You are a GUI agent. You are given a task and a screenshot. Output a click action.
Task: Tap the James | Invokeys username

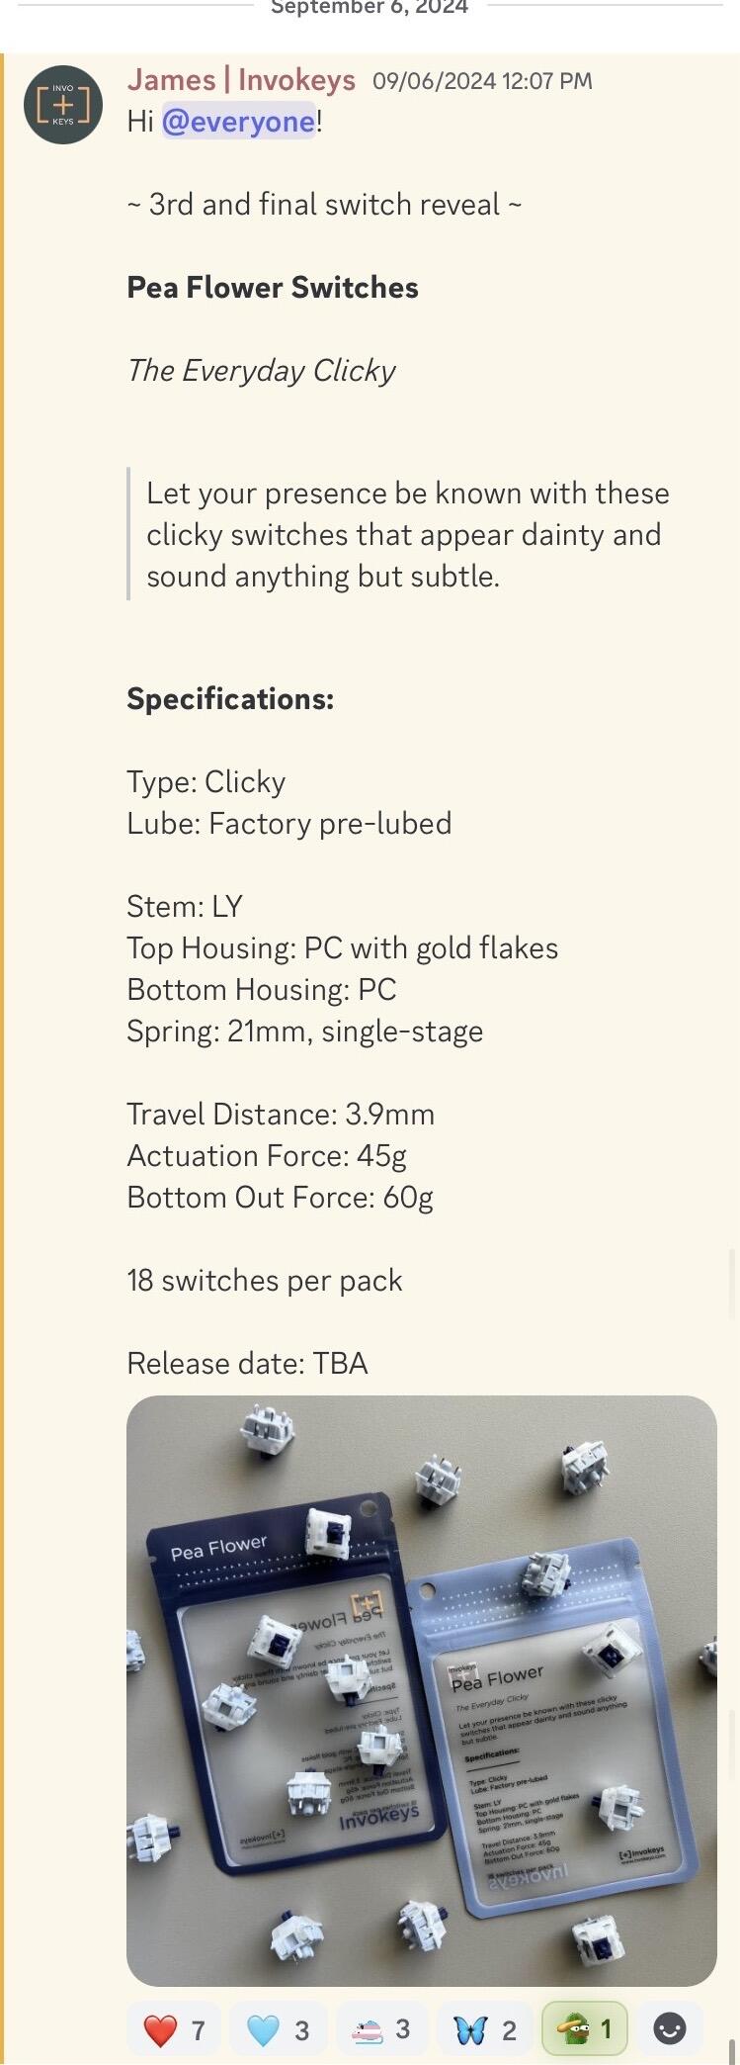click(241, 80)
